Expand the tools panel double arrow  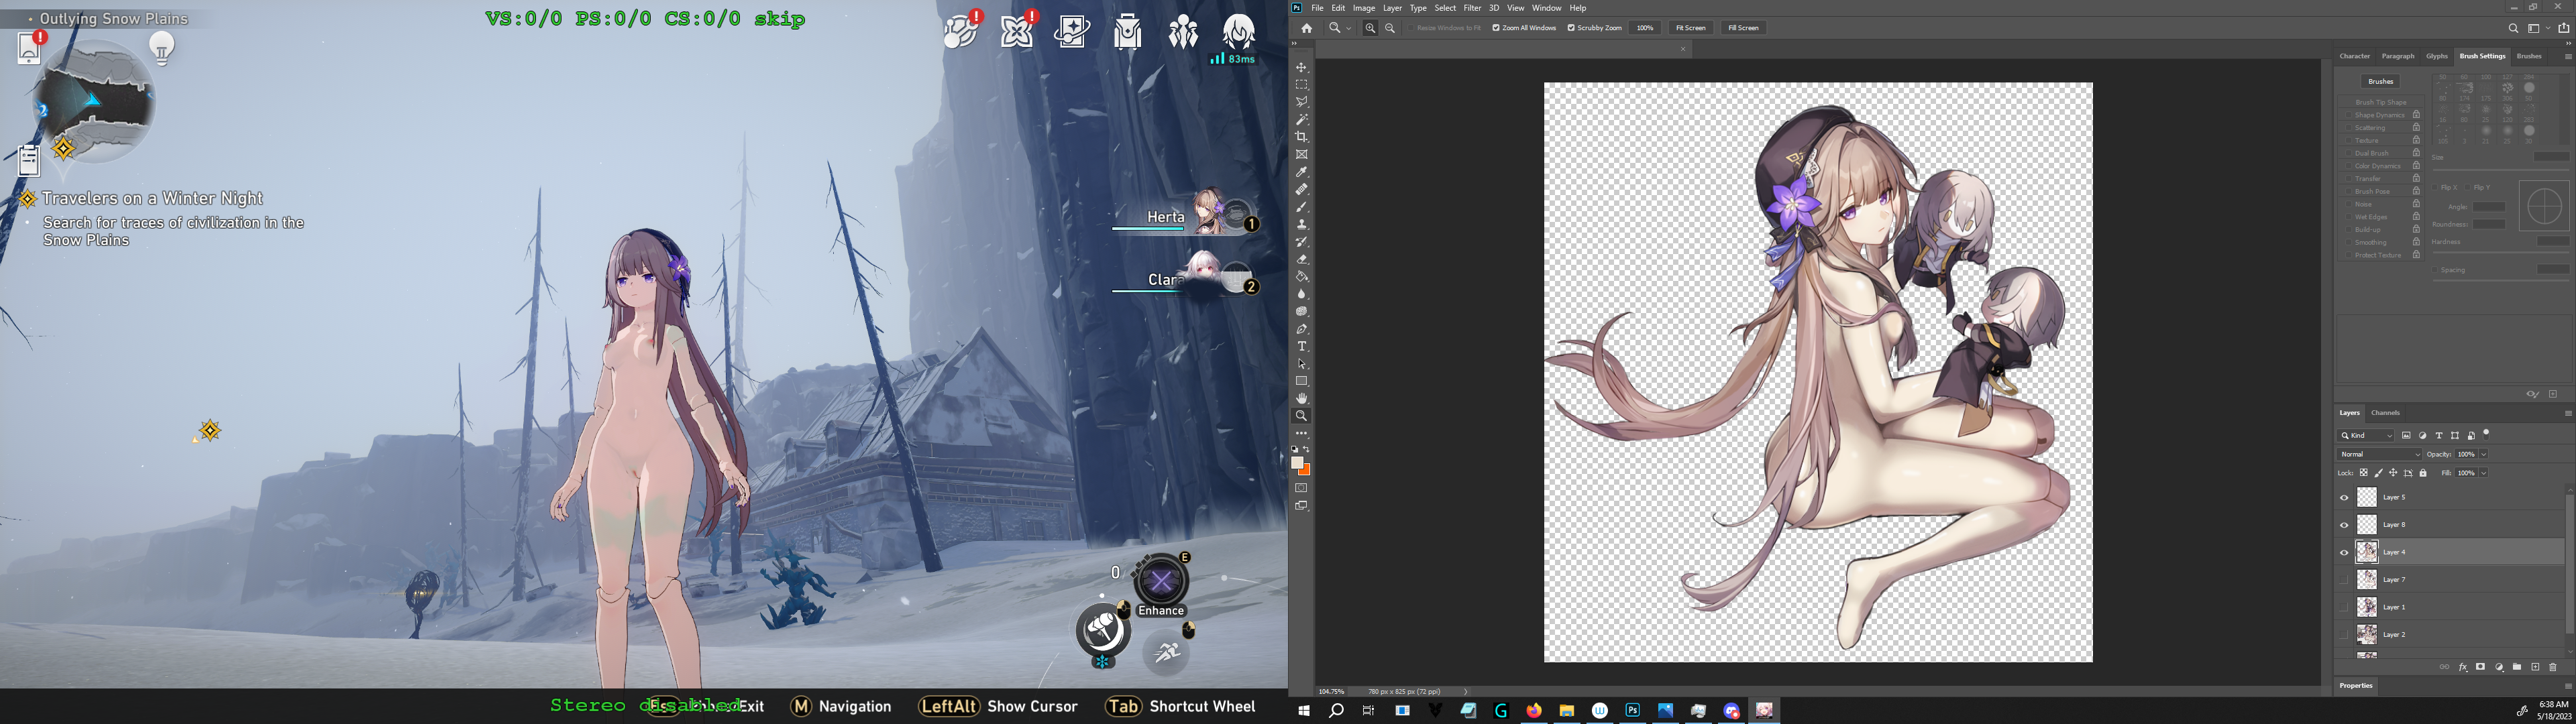coord(1294,44)
